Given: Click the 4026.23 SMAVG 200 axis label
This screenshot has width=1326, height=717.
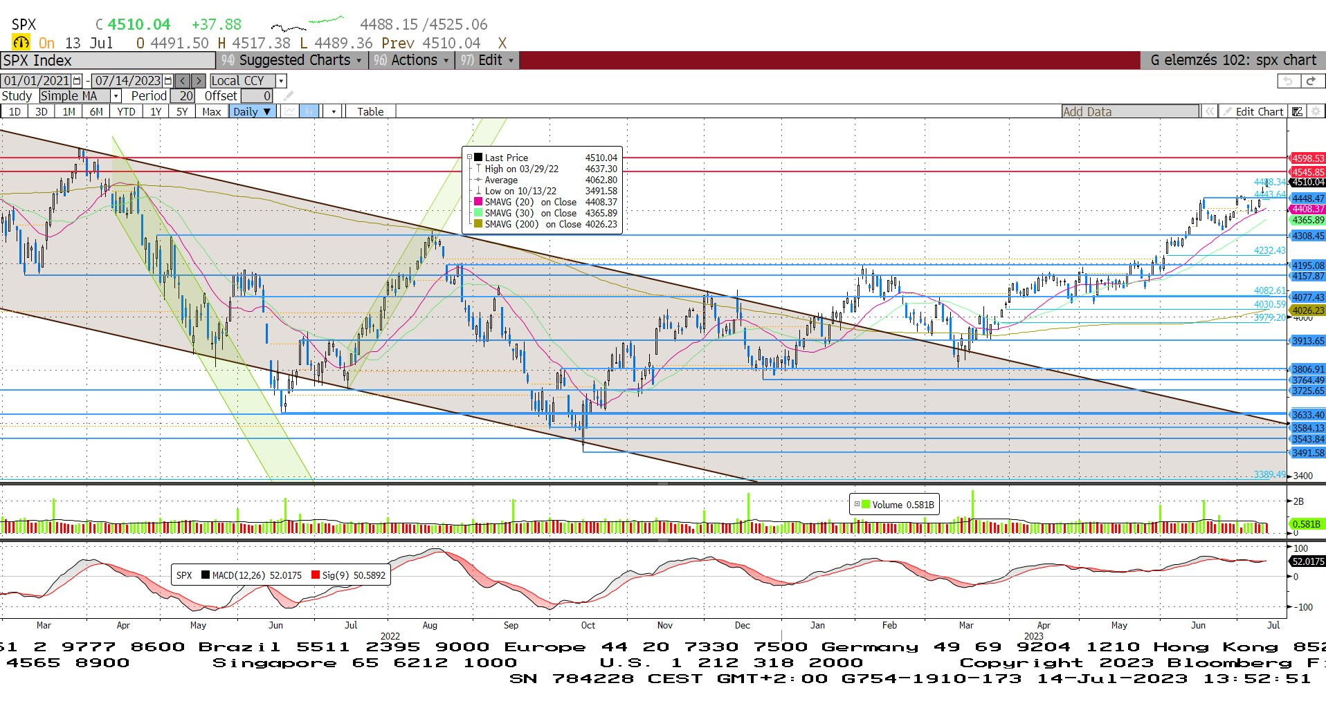Looking at the screenshot, I should (1307, 310).
